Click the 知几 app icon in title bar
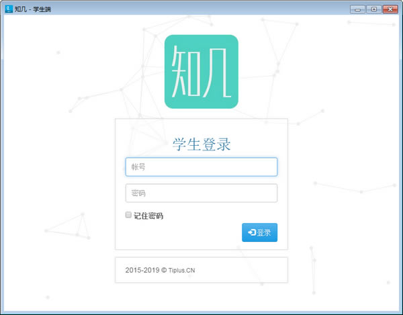Image resolution: width=403 pixels, height=315 pixels. (x=9, y=9)
